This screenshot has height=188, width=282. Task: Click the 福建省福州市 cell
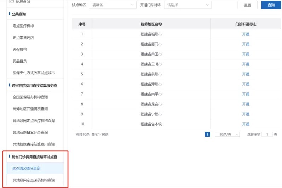click(151, 34)
